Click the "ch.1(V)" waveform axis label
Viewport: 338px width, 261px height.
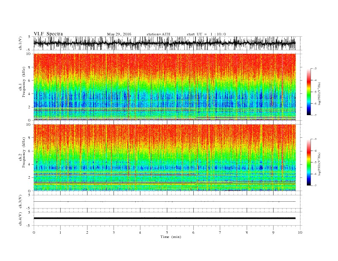[20, 43]
